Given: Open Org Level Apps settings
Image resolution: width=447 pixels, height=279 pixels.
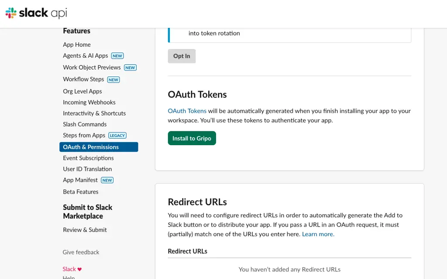Looking at the screenshot, I should (x=83, y=91).
